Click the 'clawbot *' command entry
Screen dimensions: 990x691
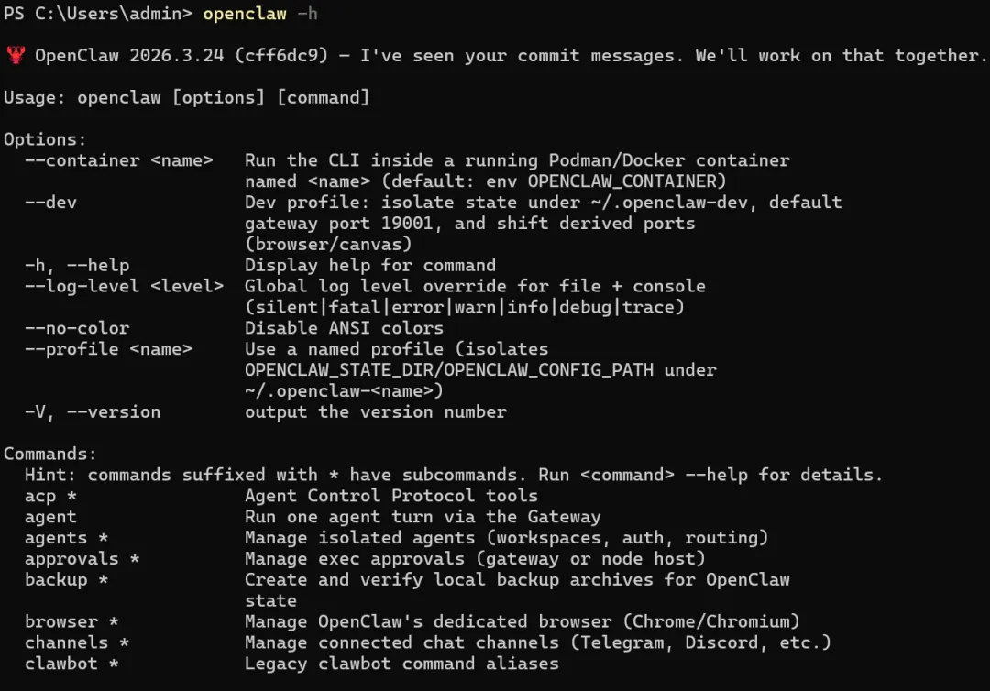pos(71,664)
